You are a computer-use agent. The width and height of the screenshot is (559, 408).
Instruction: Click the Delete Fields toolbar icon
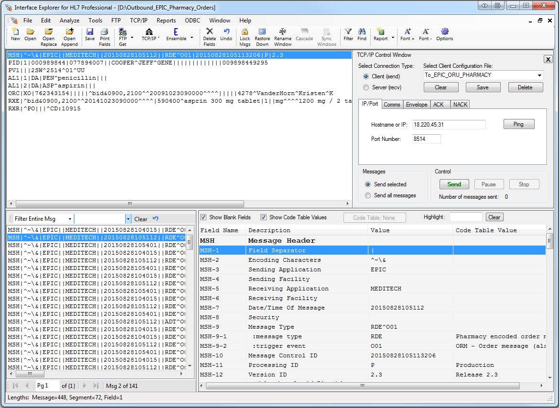(x=209, y=37)
